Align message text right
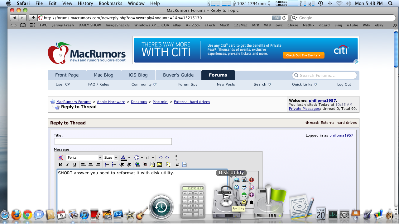The height and width of the screenshot is (224, 399). point(98,165)
